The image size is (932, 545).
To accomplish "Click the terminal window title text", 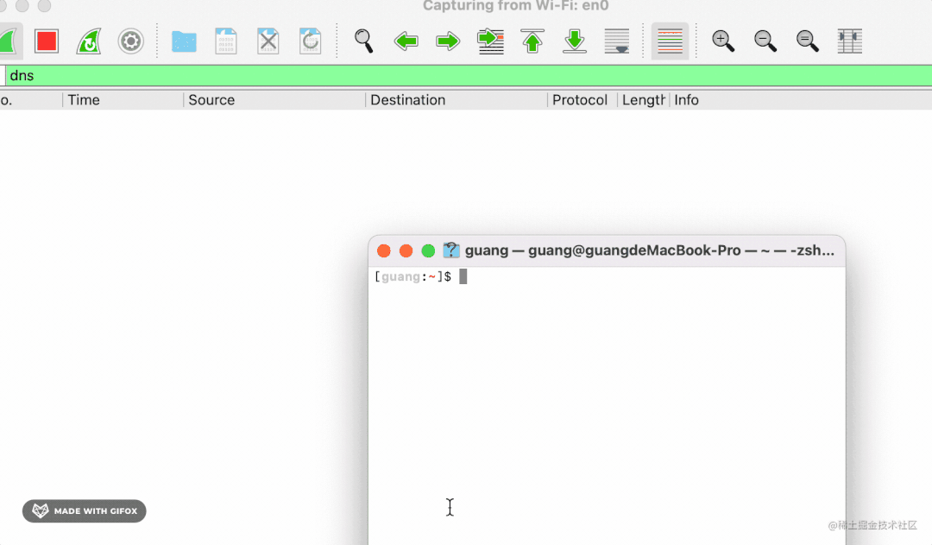I will point(650,250).
